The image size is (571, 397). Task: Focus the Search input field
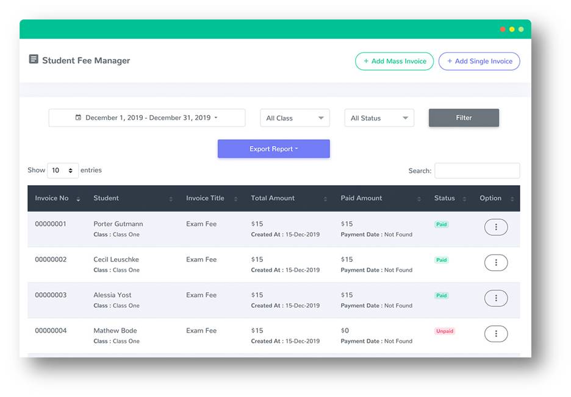tap(477, 171)
